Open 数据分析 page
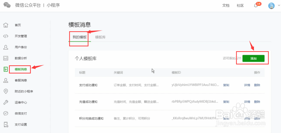 click(21, 58)
